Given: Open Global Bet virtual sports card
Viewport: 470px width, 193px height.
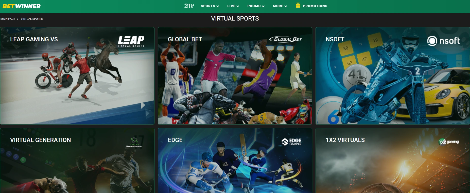Looking at the screenshot, I should pos(235,76).
